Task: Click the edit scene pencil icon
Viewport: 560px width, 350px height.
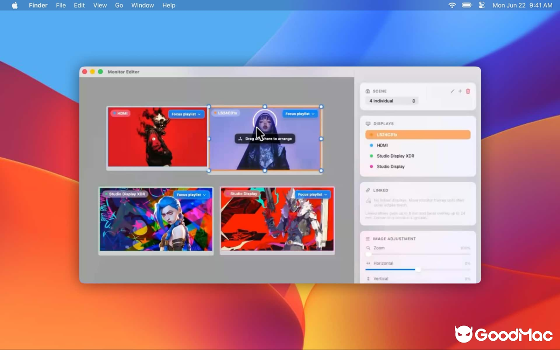Action: [x=452, y=91]
